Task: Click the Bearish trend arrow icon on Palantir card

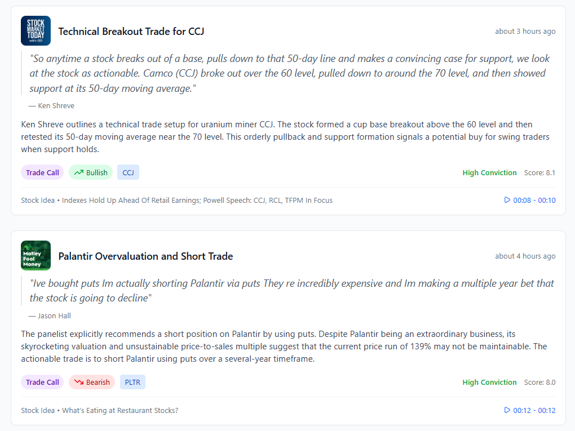Action: click(78, 381)
